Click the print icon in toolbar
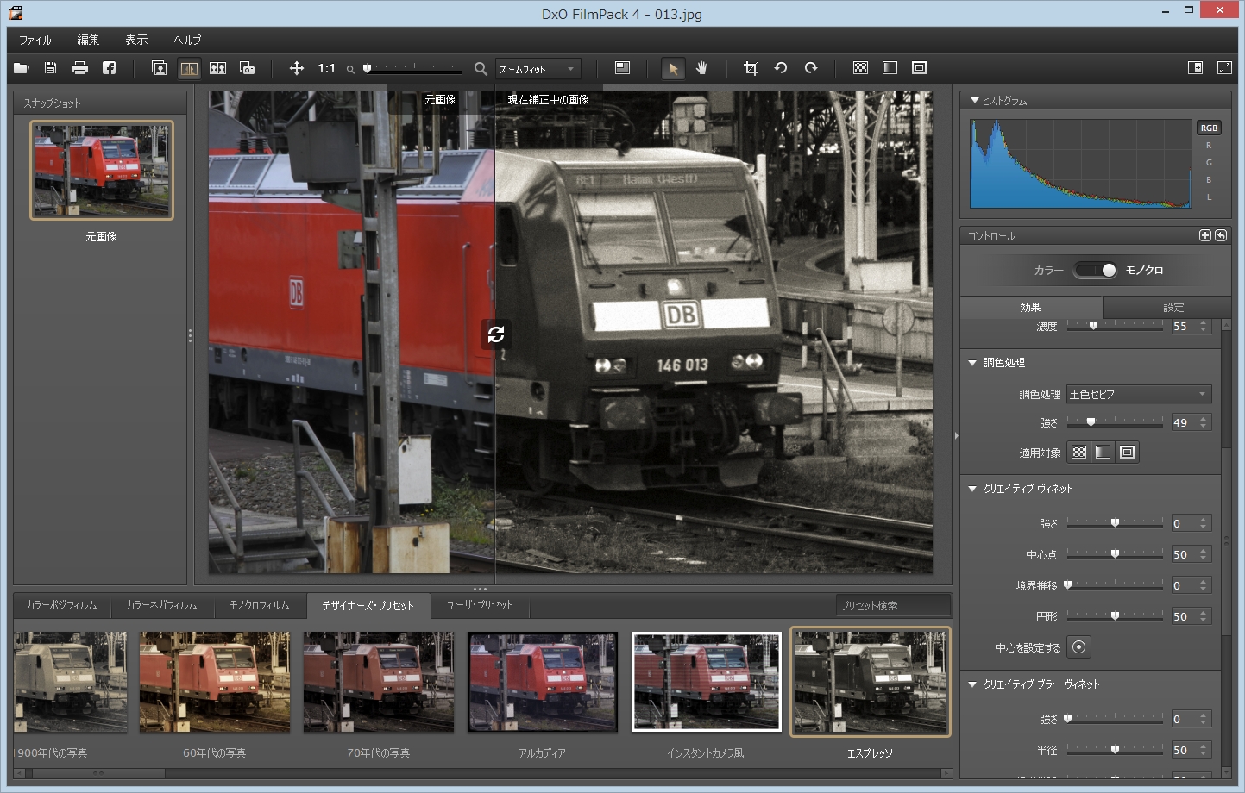Screen dimensions: 1245x793 (x=79, y=68)
